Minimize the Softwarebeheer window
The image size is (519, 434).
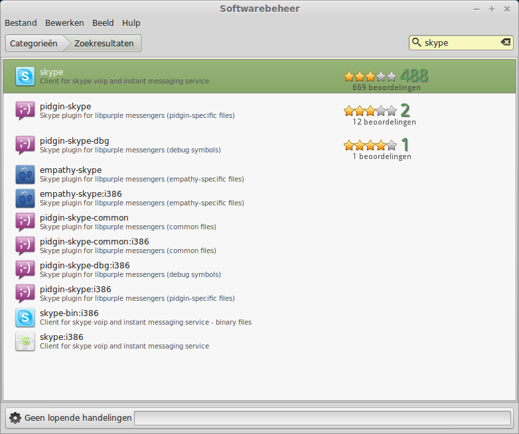coord(477,9)
